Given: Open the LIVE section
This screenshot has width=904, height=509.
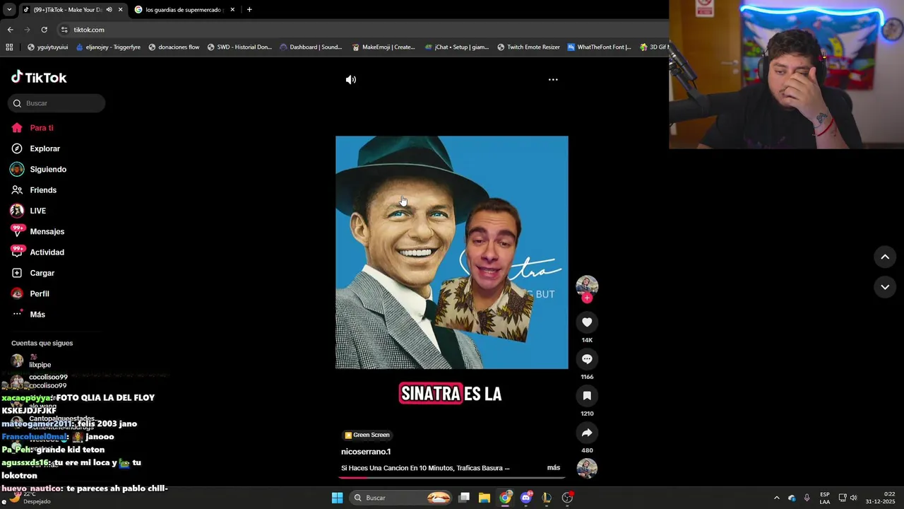Looking at the screenshot, I should pyautogui.click(x=37, y=211).
